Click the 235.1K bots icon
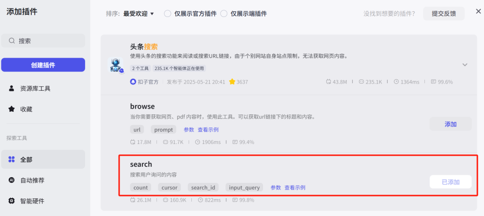484x216 pixels. [x=362, y=82]
